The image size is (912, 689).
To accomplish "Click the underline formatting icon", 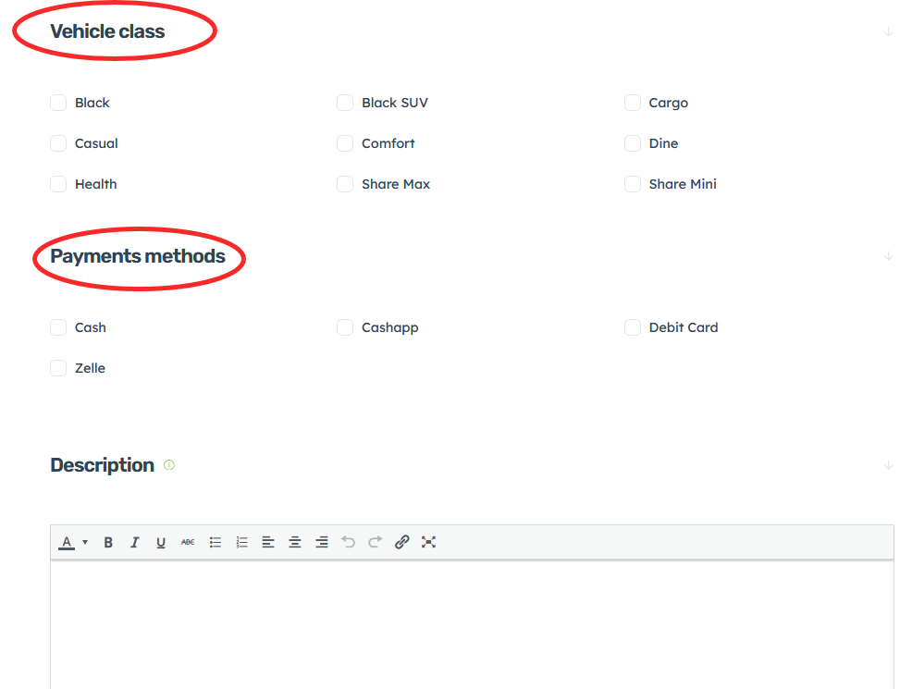I will point(161,543).
